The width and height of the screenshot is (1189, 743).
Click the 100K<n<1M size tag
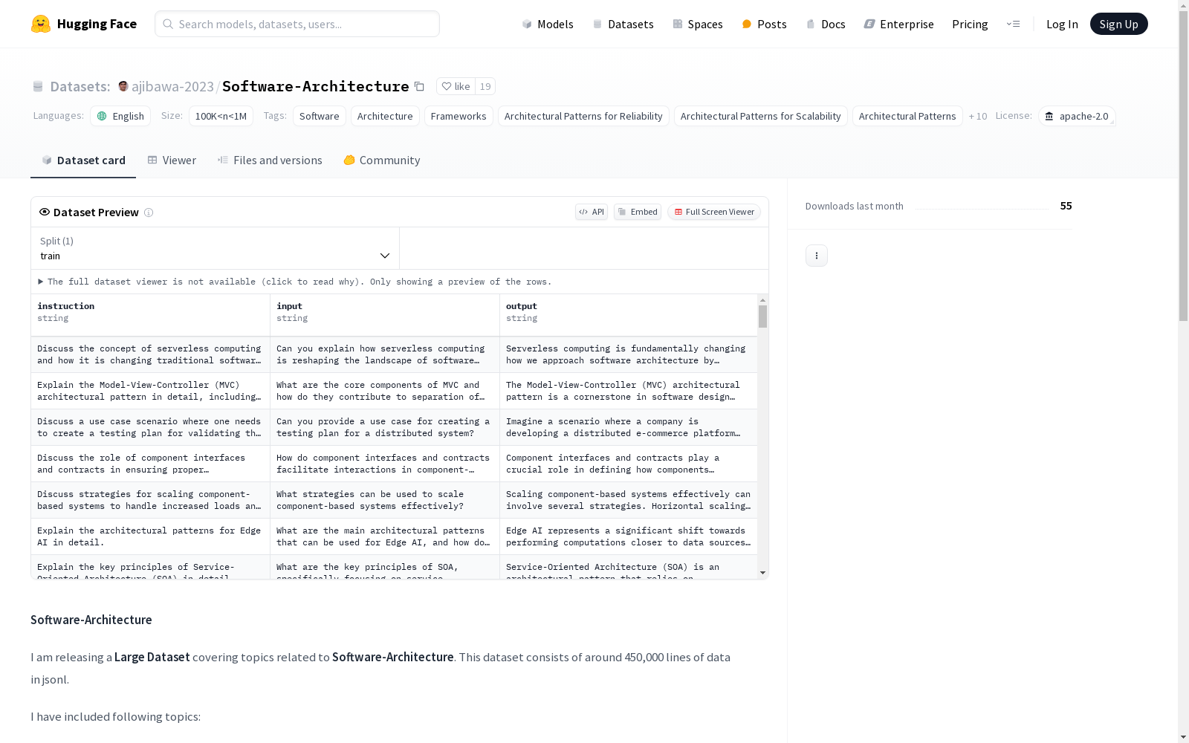point(221,116)
